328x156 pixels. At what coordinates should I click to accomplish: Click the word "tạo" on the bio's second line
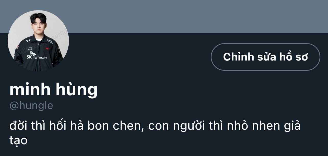click(x=18, y=140)
